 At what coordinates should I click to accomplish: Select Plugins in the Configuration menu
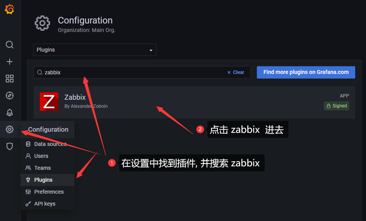(43, 180)
